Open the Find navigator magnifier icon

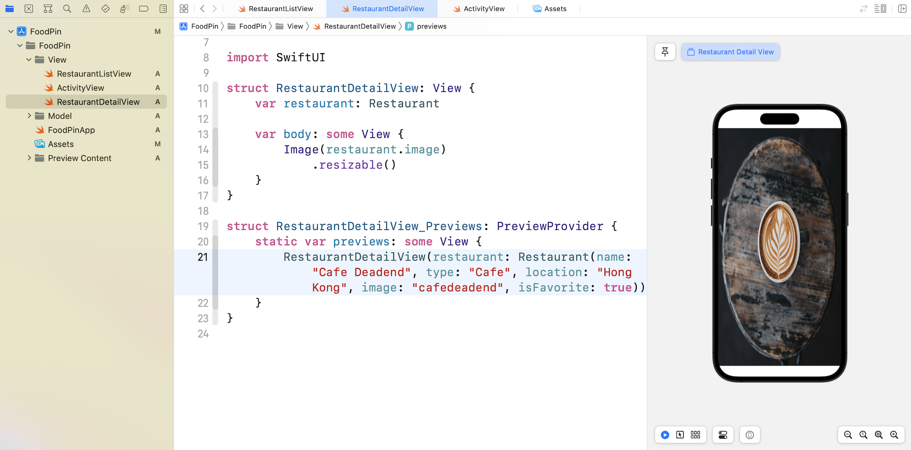[x=67, y=9]
